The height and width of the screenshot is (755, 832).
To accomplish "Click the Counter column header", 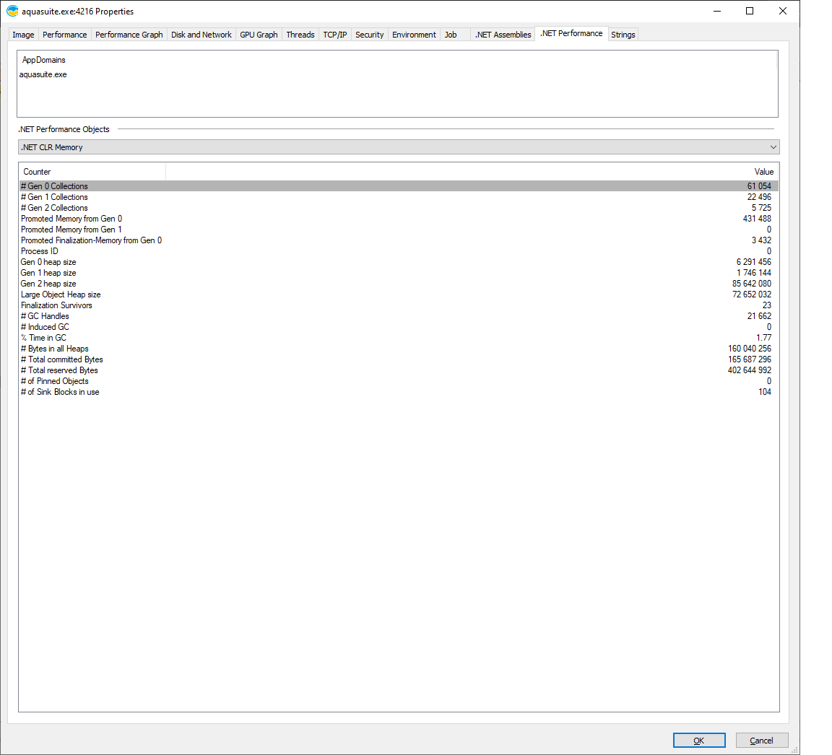I will 92,172.
